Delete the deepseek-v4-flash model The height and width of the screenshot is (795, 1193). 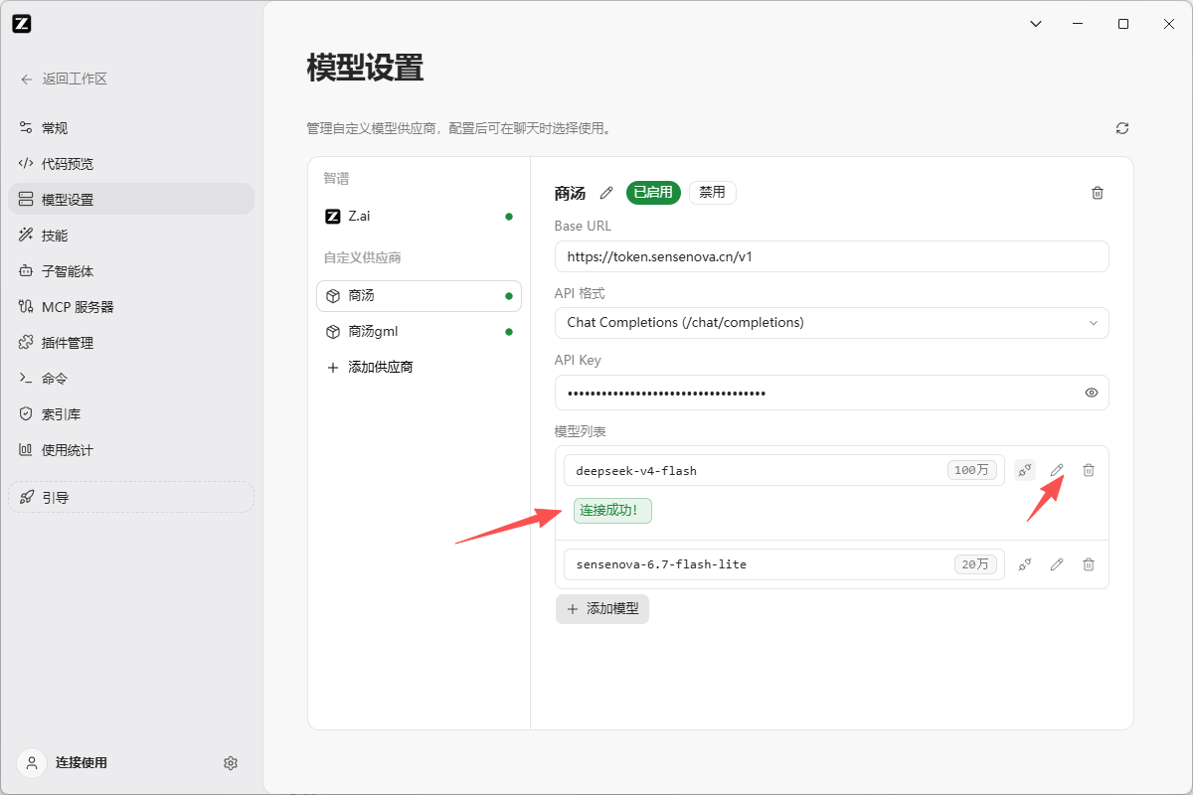[1089, 470]
